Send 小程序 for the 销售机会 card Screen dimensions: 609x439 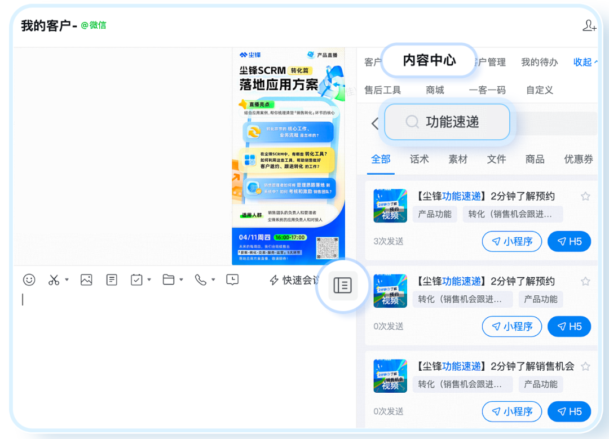click(x=512, y=411)
